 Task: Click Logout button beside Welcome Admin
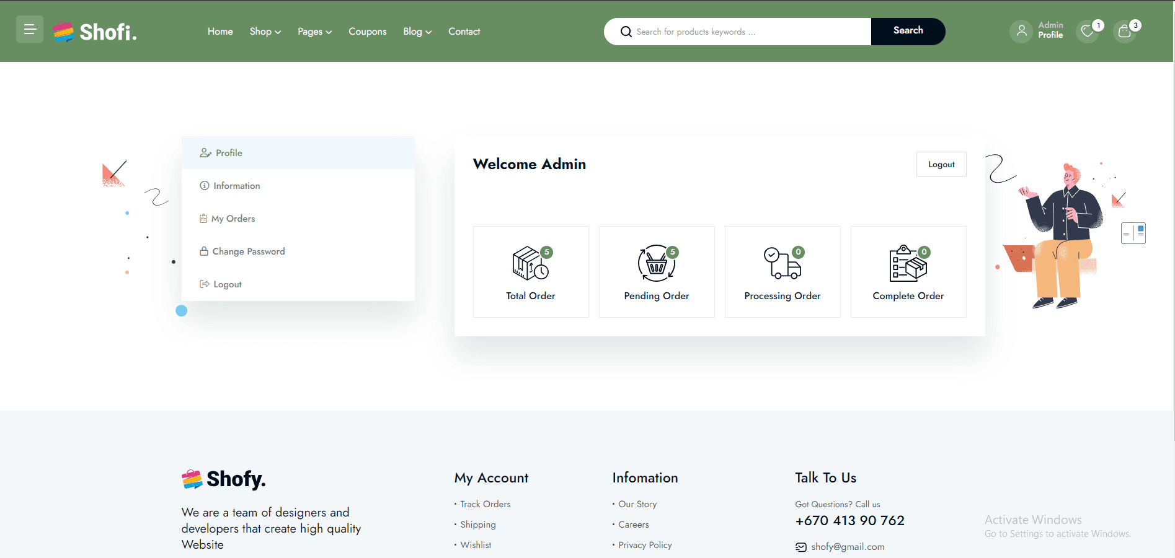coord(941,164)
